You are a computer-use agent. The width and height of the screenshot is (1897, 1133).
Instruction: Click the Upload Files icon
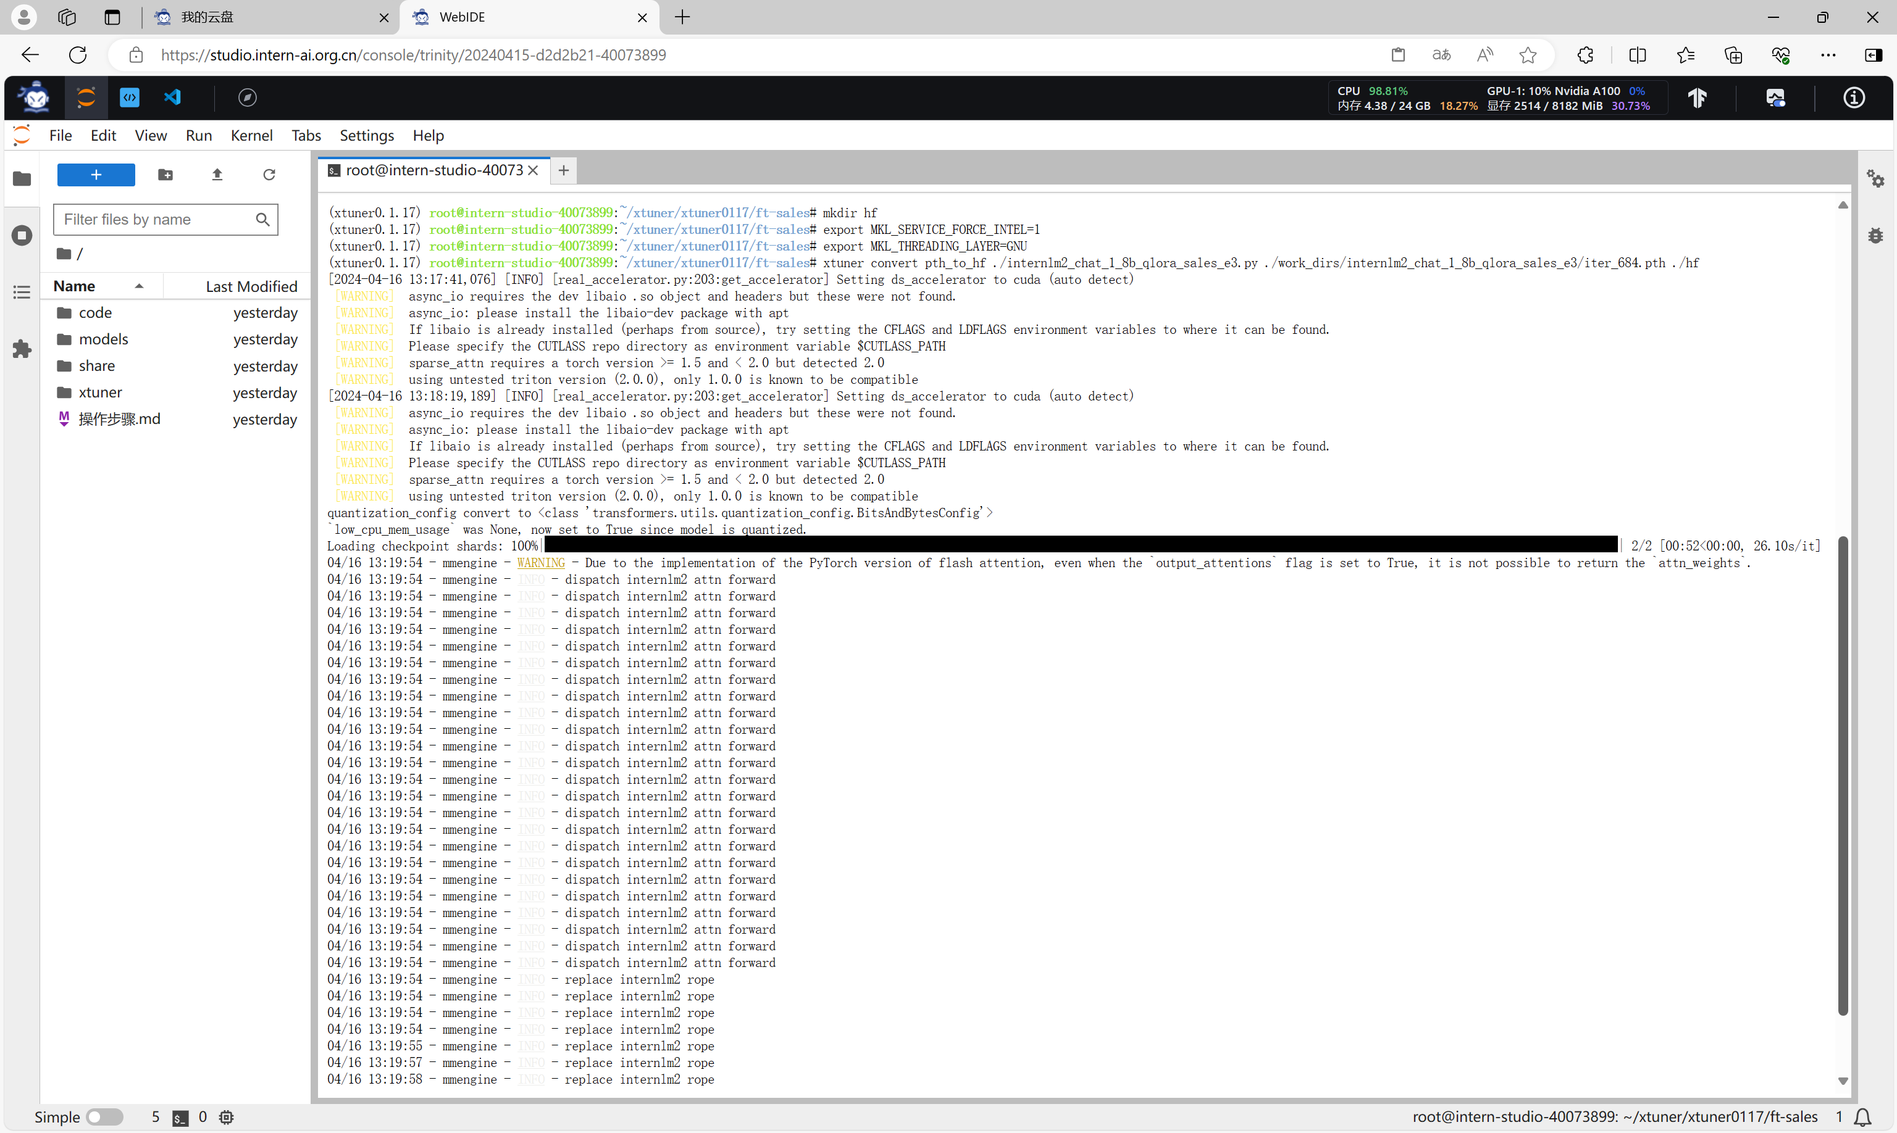(217, 175)
